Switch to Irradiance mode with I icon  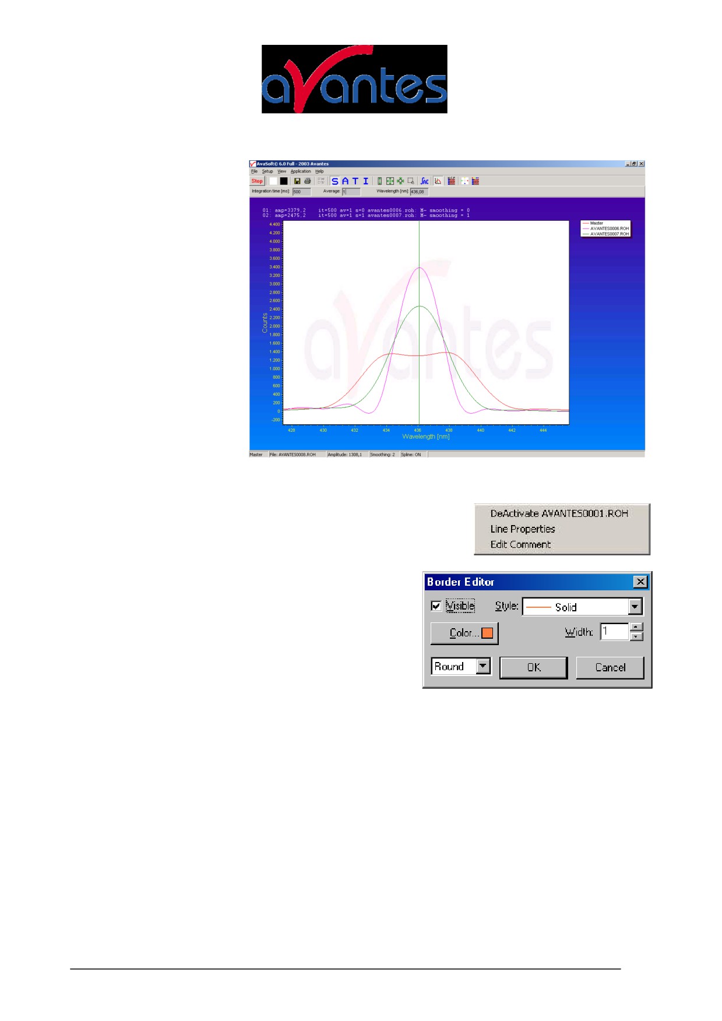[366, 181]
